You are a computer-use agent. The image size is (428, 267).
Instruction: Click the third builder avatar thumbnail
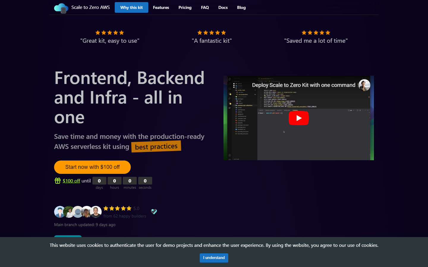click(78, 212)
